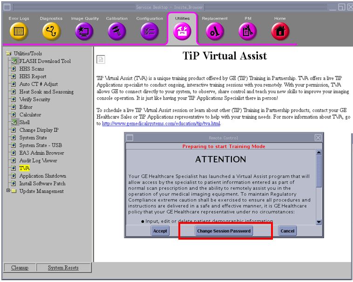Open the Diagnostics stethoscope icon
This screenshot has width=353, height=282.
pos(51,31)
